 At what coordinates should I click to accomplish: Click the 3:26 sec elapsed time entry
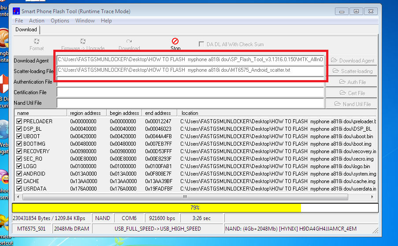(x=201, y=218)
